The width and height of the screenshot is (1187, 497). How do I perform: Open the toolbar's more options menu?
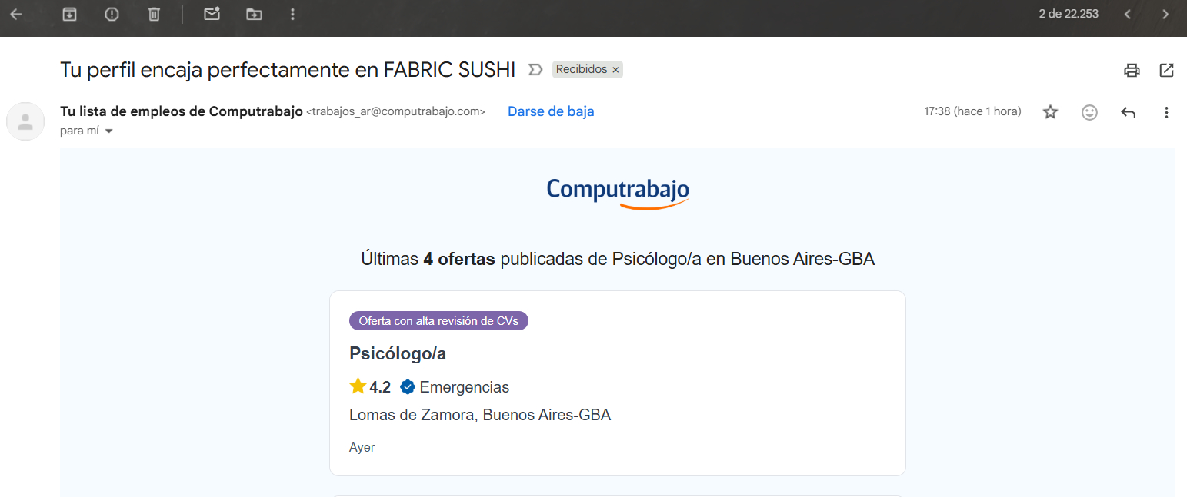tap(292, 14)
